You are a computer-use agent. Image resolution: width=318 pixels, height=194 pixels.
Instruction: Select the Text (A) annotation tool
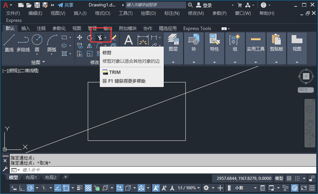[x=128, y=40]
